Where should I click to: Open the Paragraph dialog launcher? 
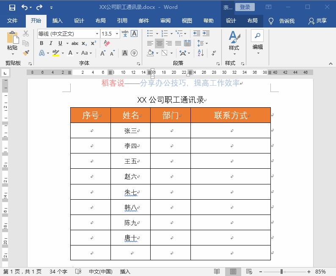point(218,64)
